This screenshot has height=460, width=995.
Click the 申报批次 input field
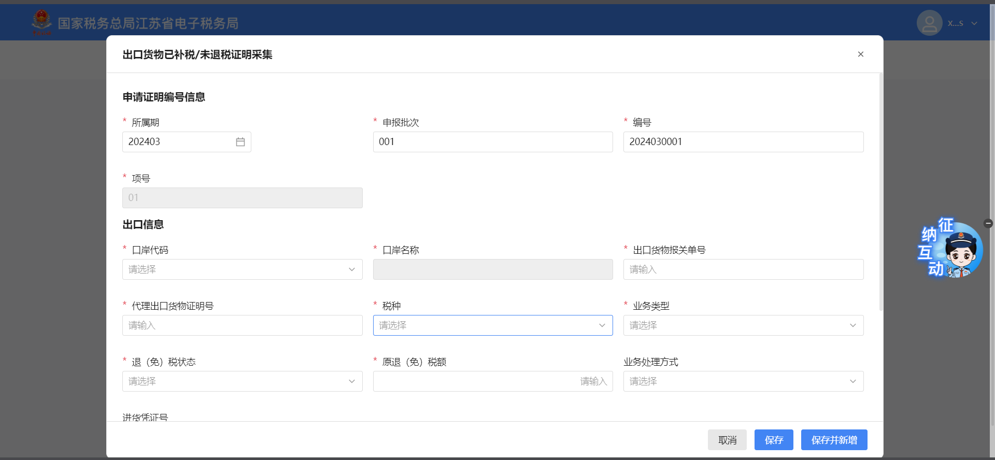coord(492,142)
